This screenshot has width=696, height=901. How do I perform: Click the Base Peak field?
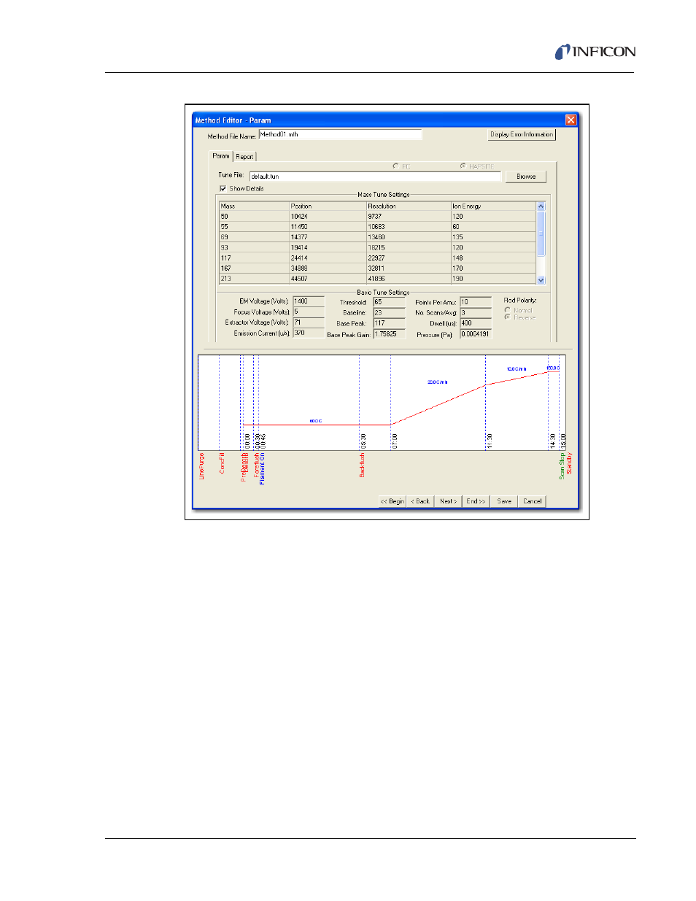389,323
